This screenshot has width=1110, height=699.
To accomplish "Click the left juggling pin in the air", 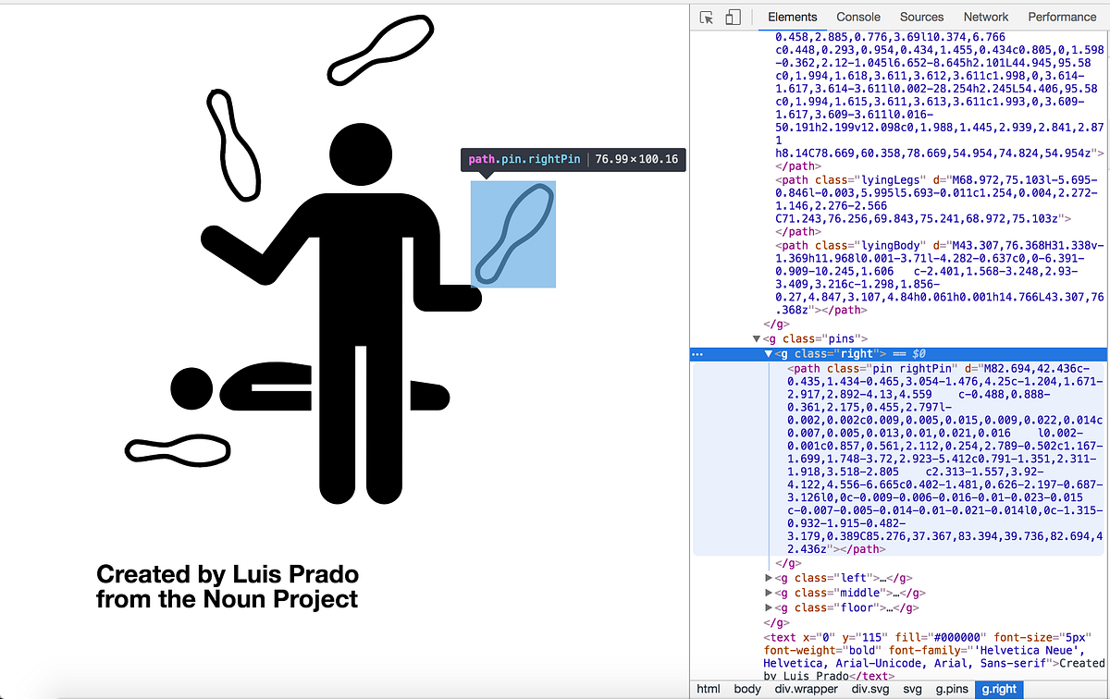I will pyautogui.click(x=234, y=143).
